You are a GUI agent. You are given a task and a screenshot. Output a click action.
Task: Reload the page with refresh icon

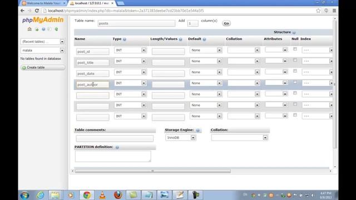click(37, 11)
